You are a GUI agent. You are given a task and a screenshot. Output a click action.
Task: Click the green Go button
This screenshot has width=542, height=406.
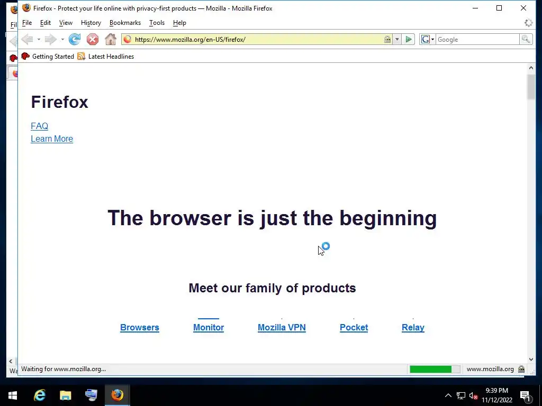click(408, 39)
